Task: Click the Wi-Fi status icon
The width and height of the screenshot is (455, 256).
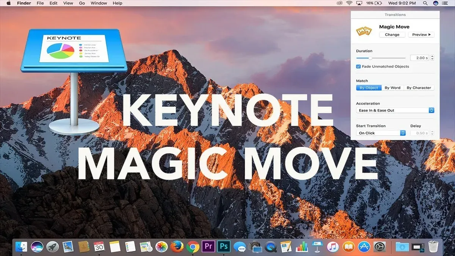Action: click(349, 3)
